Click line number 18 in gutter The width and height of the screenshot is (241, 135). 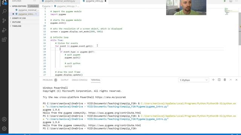tap(44, 49)
